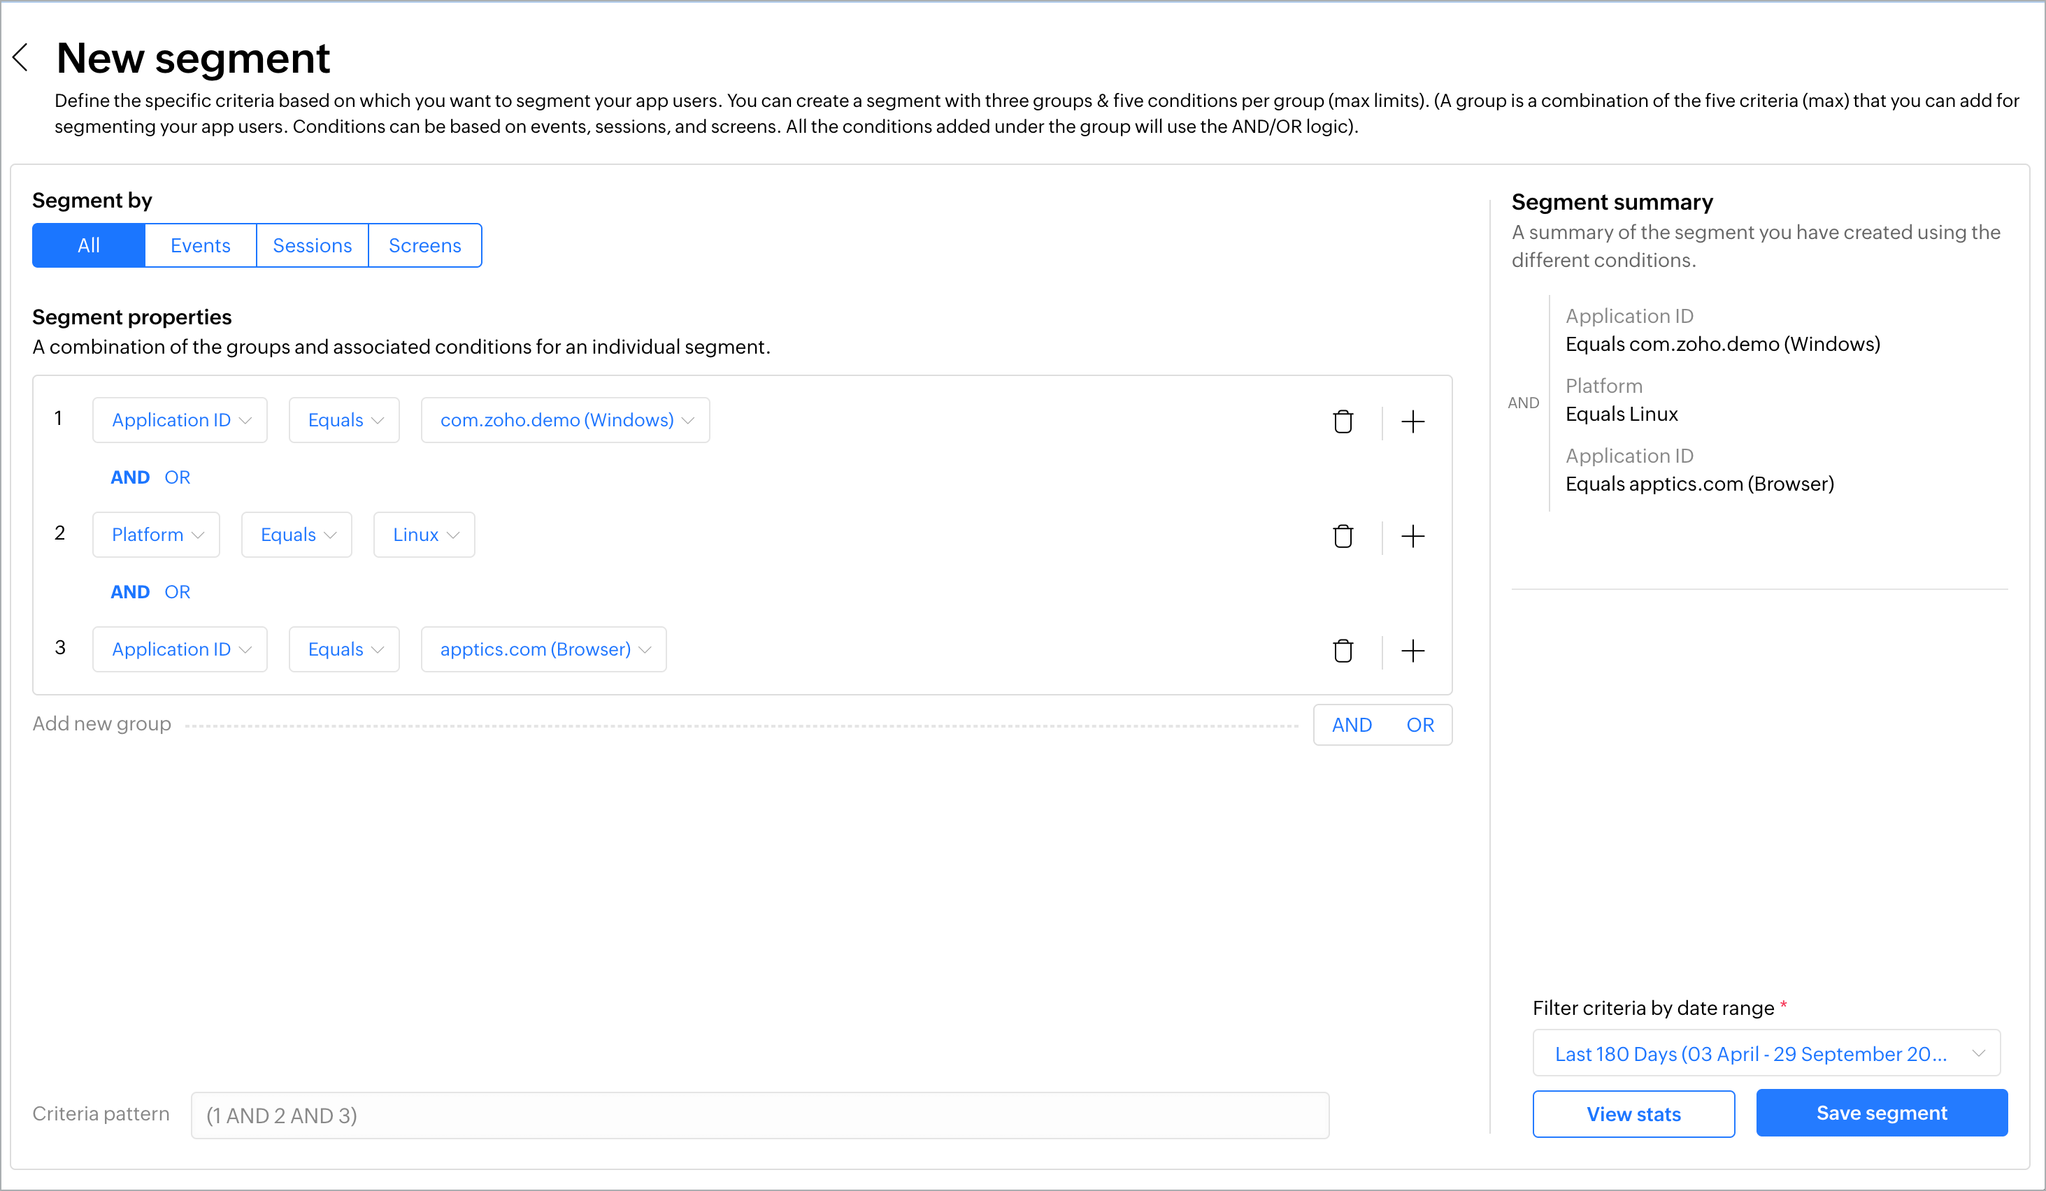Click the Save segment button
2046x1191 pixels.
(x=1881, y=1113)
